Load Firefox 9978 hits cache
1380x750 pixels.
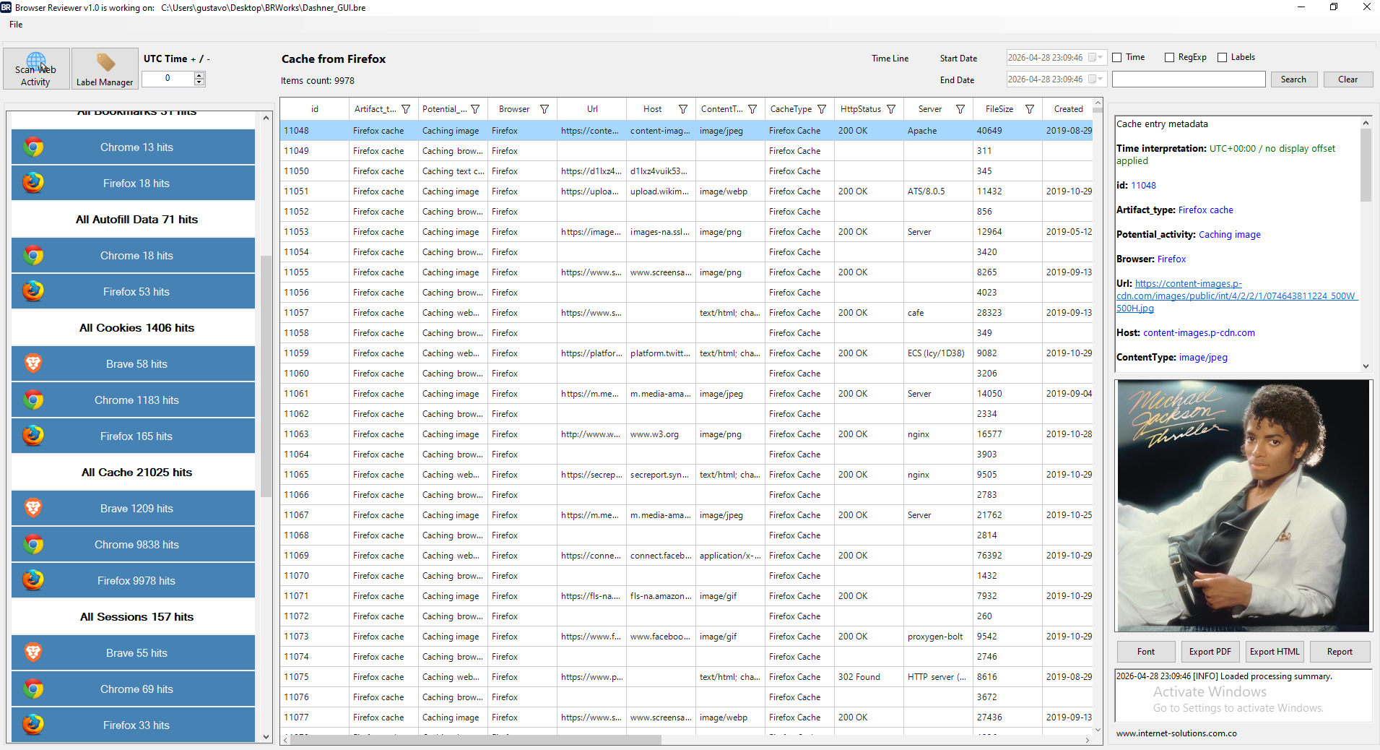coord(134,581)
